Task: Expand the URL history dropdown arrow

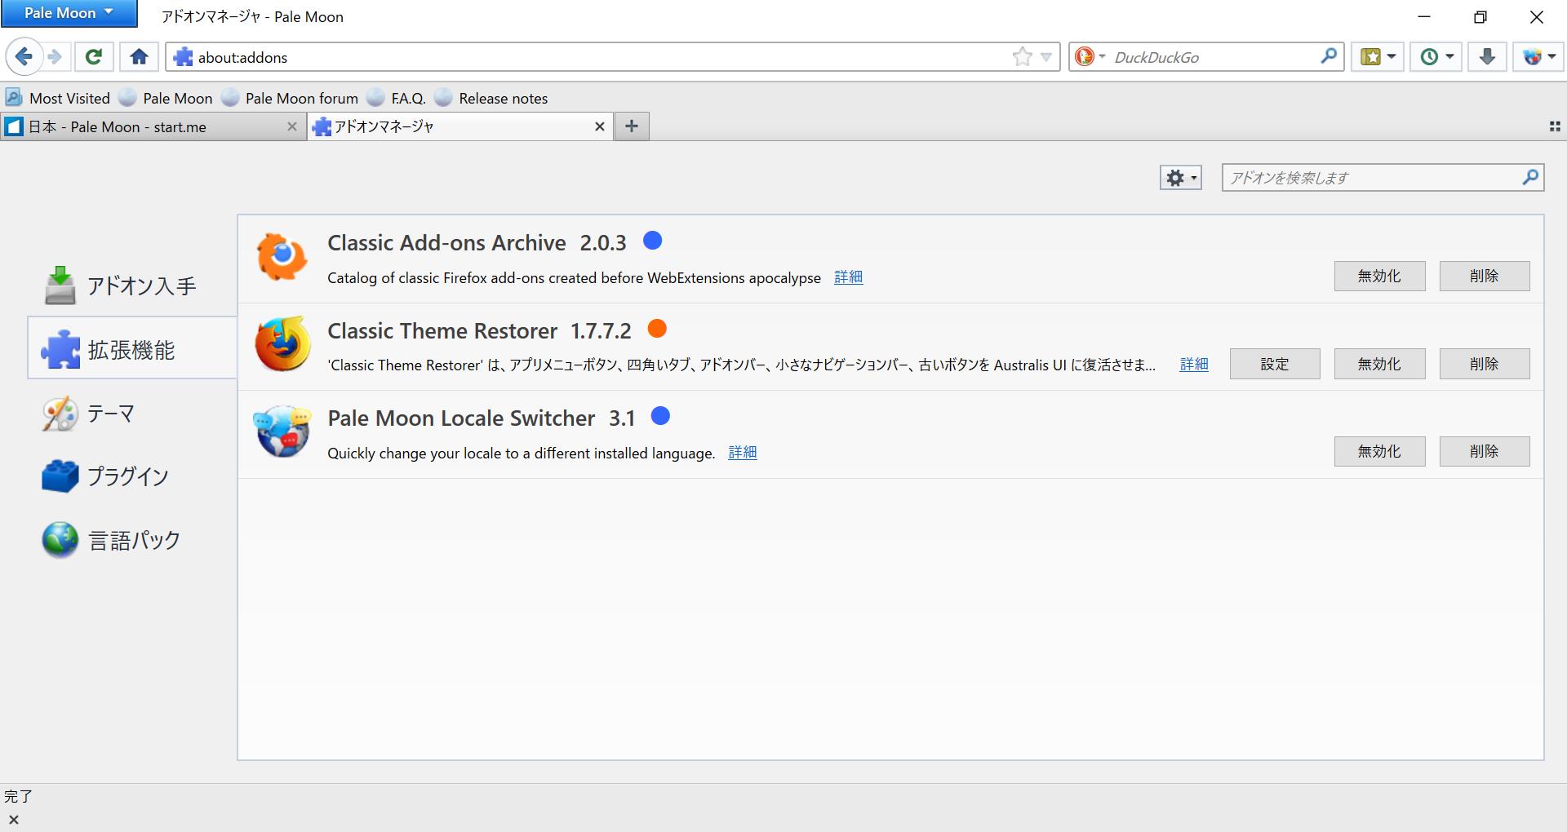Action: click(x=1045, y=57)
